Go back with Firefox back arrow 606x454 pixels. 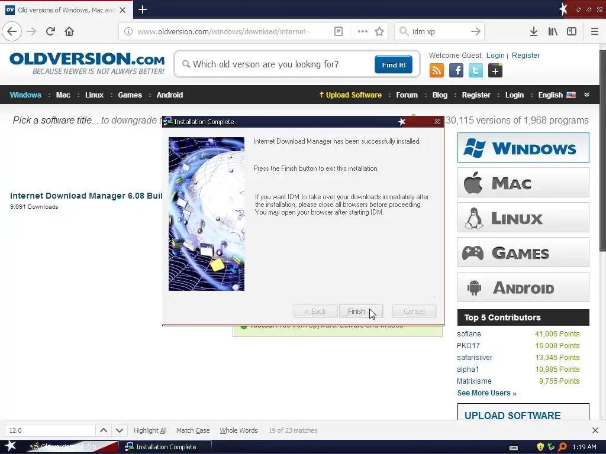12,31
